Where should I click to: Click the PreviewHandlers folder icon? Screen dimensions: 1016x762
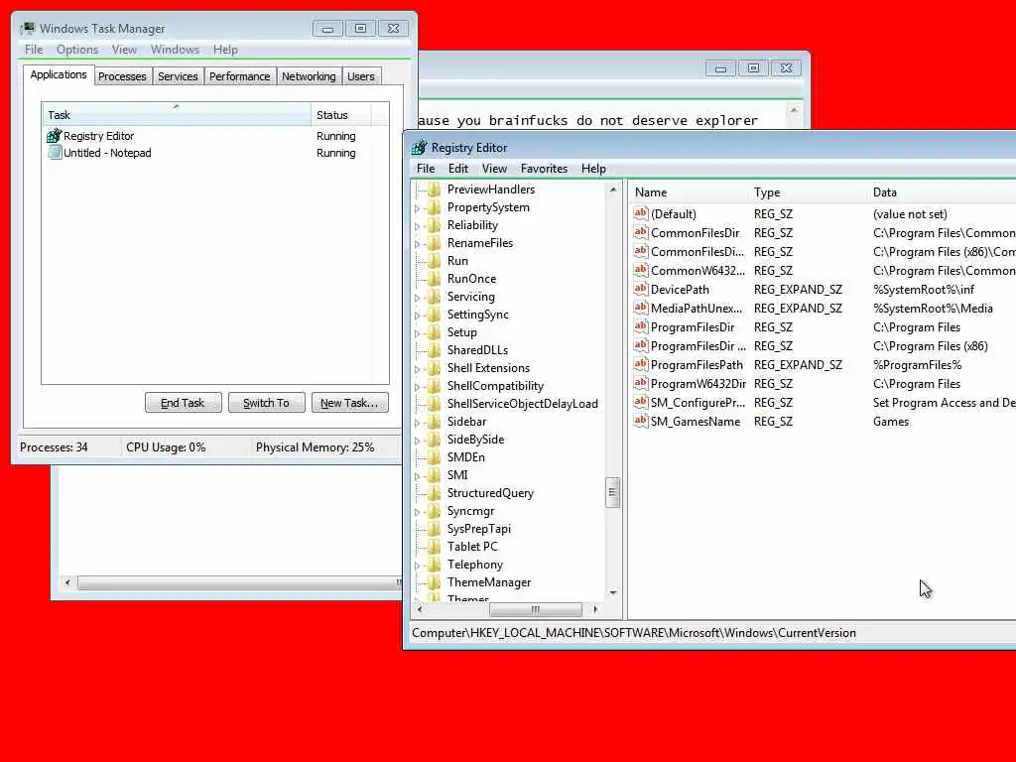[435, 190]
